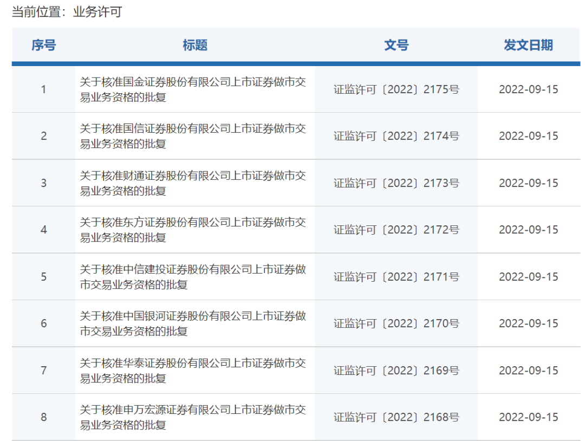Open the 中信建投证券 approval title
Screen dimensions: 585x441
click(193, 277)
